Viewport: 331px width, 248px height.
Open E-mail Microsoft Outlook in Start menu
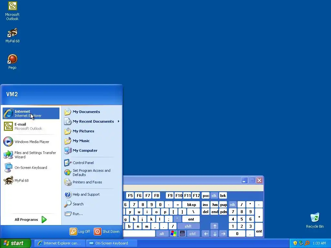(31, 126)
